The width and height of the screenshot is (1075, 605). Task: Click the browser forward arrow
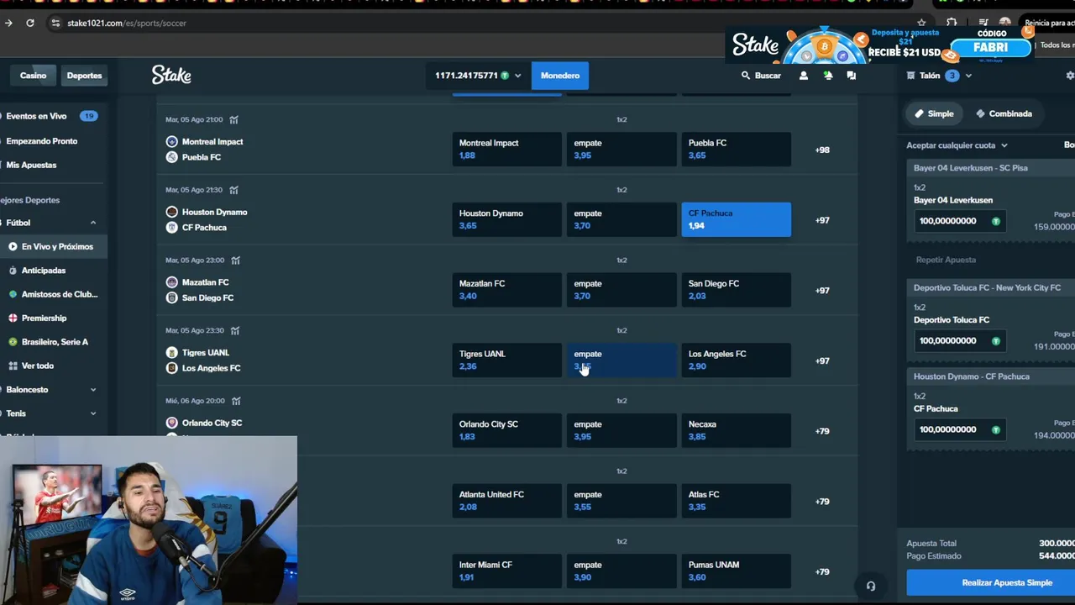click(8, 23)
